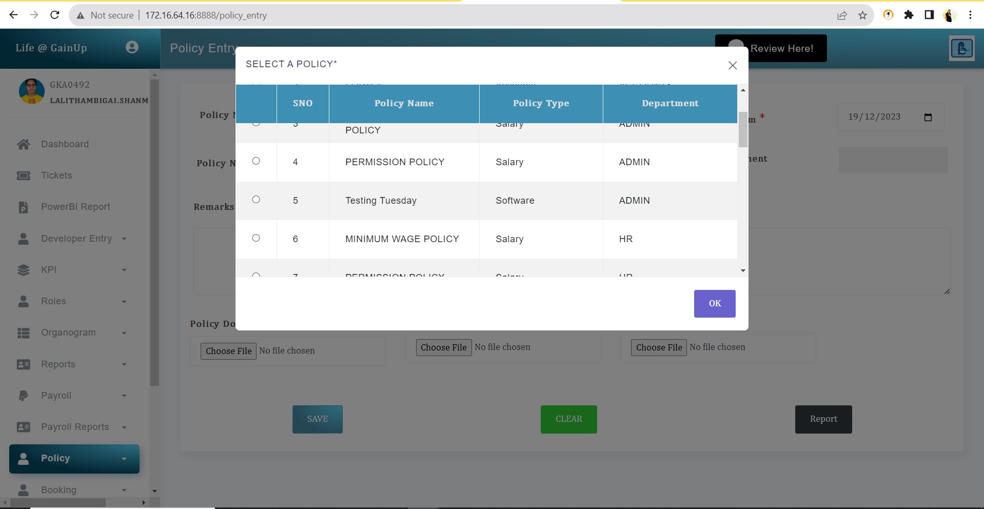This screenshot has height=509, width=984.
Task: Select the Testing Tuesday radio button
Action: pos(256,200)
